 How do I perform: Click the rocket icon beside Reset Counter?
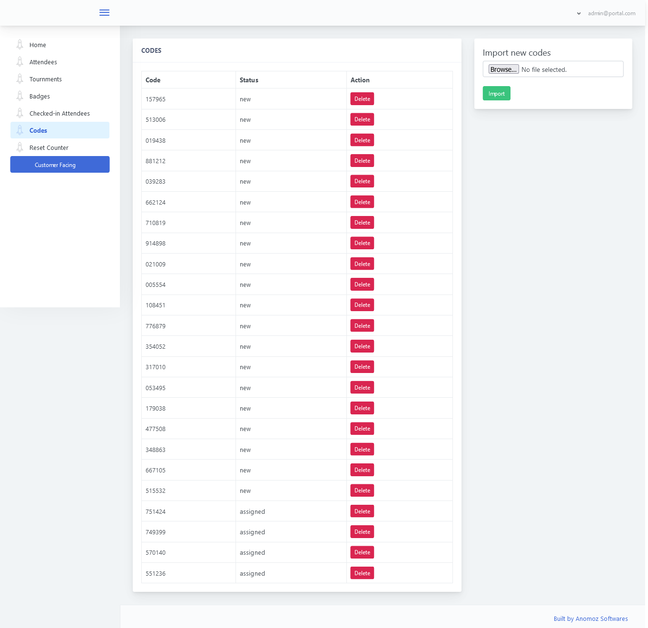pos(20,147)
